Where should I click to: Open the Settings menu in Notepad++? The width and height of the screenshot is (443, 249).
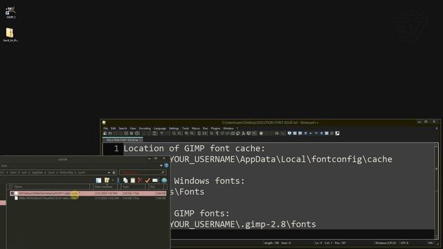pos(174,129)
